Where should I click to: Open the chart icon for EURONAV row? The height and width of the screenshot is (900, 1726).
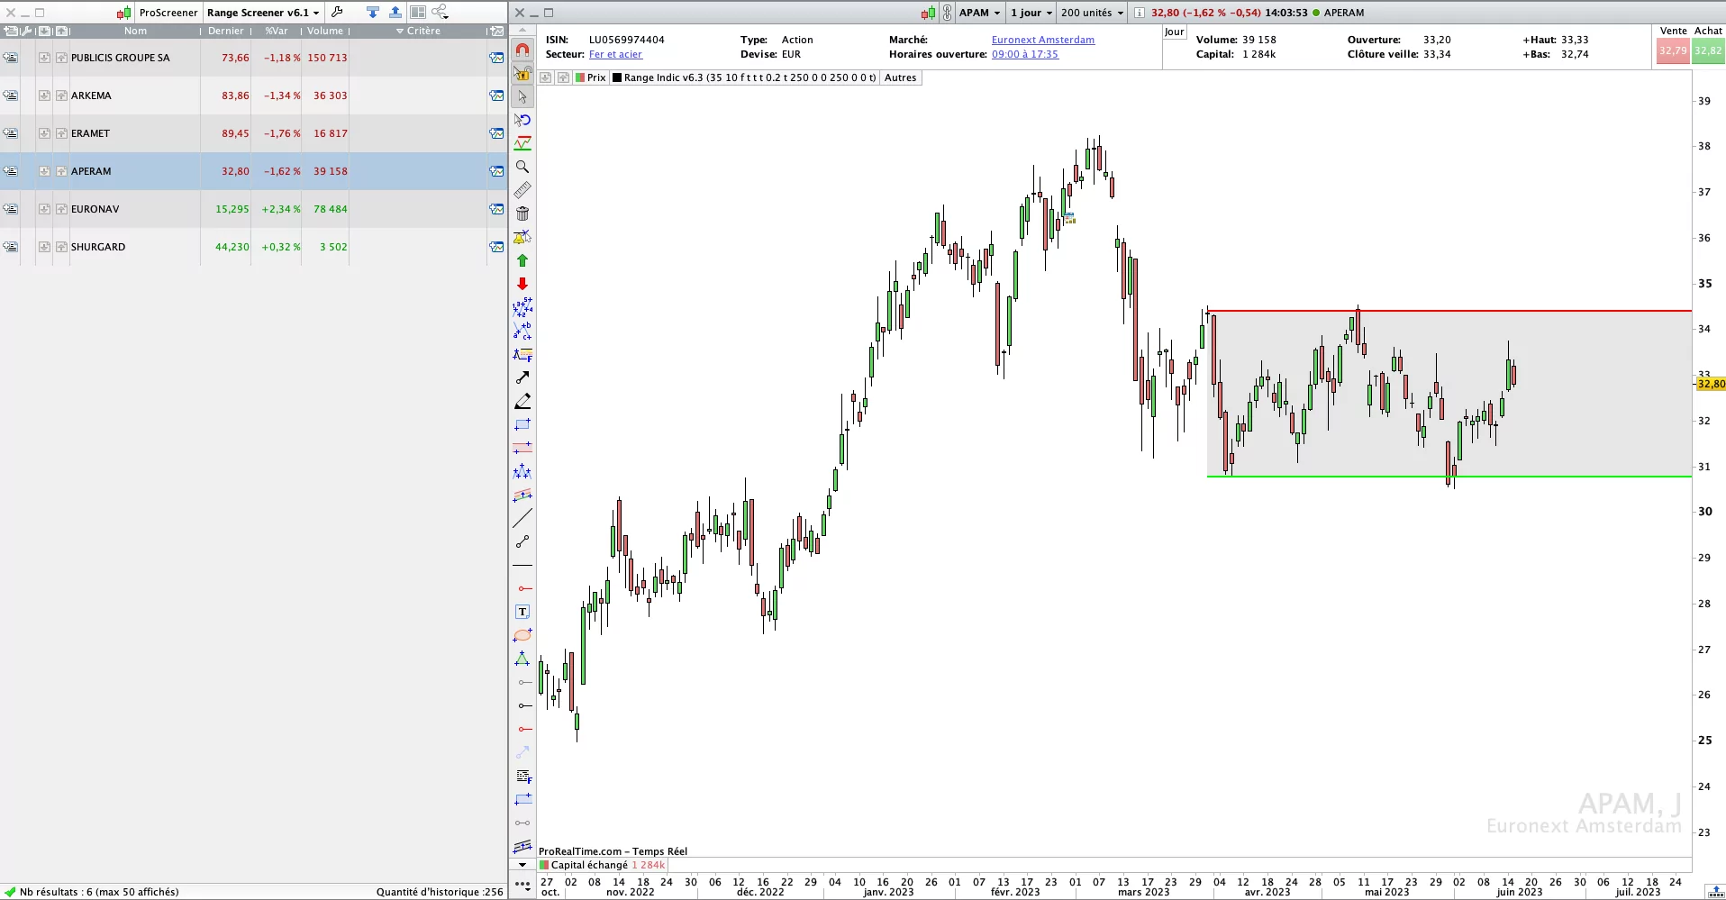(496, 209)
